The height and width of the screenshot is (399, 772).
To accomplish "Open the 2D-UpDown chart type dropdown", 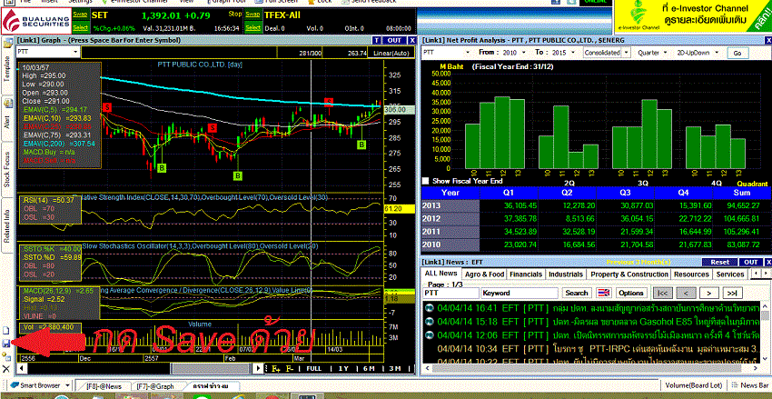I will click(715, 52).
